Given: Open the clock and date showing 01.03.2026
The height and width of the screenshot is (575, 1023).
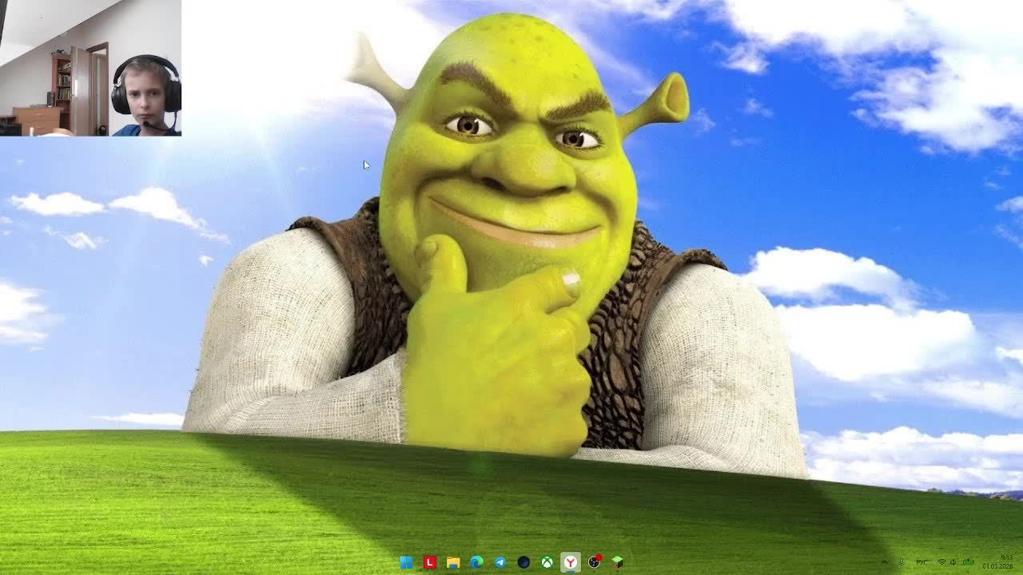Looking at the screenshot, I should click(997, 561).
